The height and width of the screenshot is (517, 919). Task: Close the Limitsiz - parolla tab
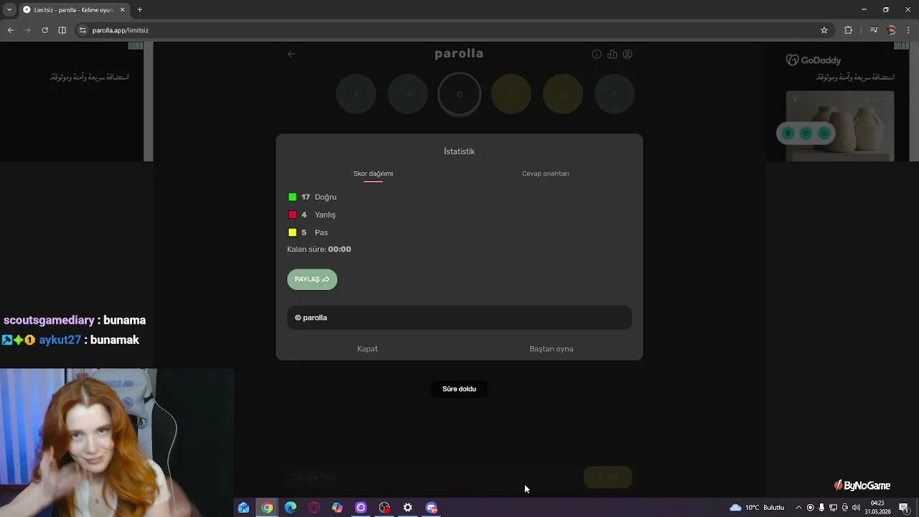(122, 10)
